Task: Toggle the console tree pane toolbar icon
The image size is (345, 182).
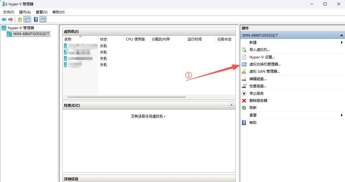Action: tap(27, 20)
